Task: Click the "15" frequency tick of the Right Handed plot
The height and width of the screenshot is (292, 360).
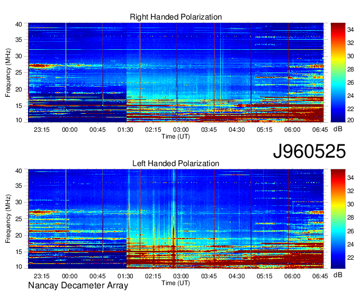Action: coord(19,106)
